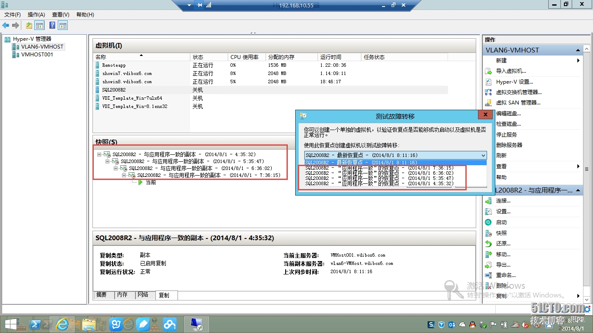The height and width of the screenshot is (333, 593).
Task: Open PowerShell from the taskbar
Action: pos(35,324)
